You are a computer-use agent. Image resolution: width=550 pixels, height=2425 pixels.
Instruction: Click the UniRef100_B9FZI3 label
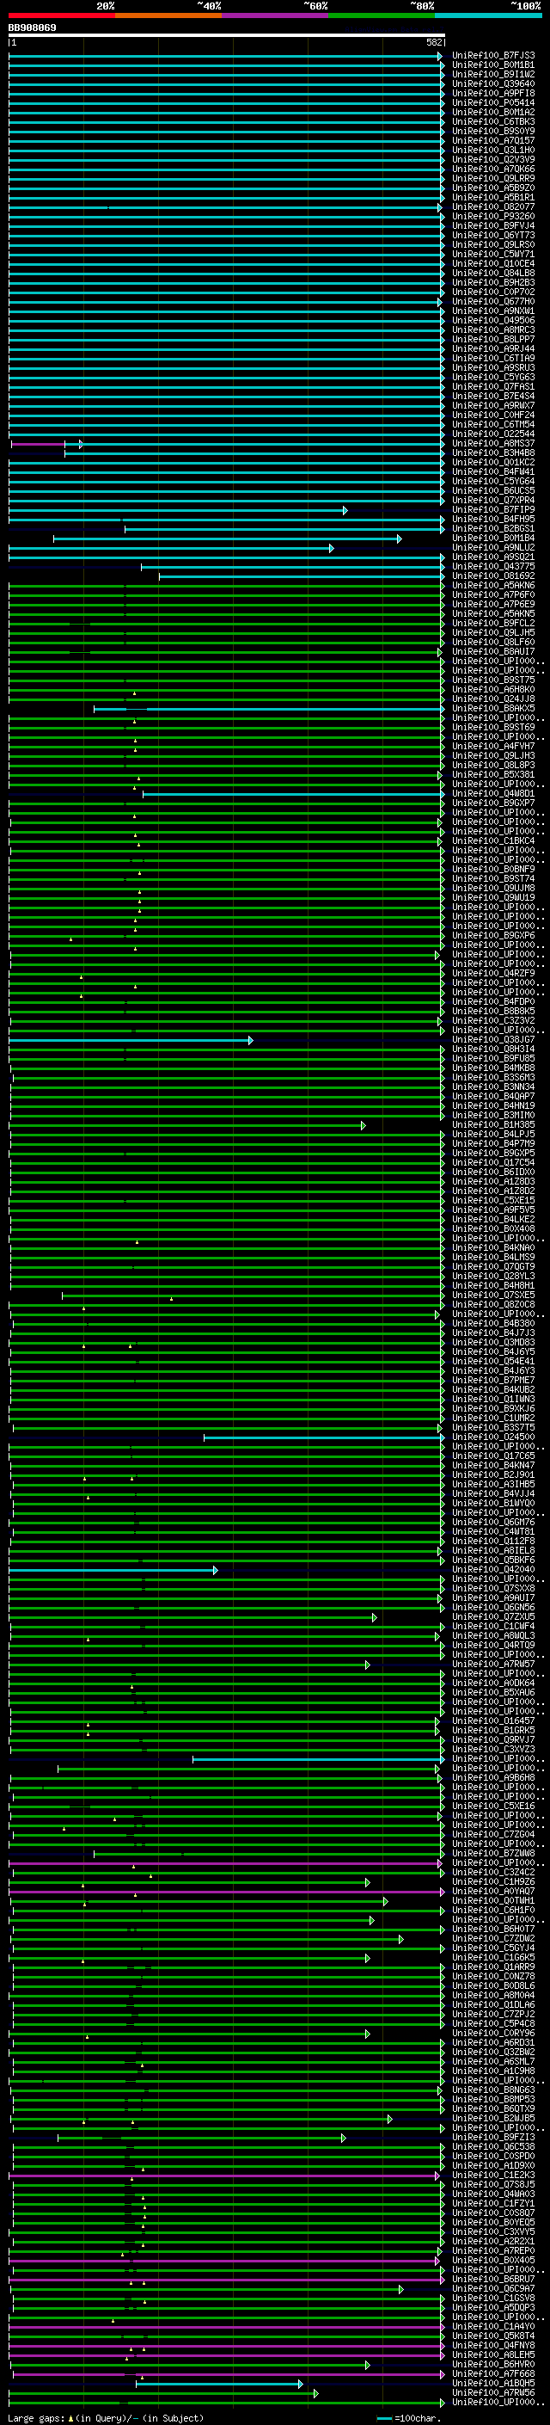[x=493, y=2138]
